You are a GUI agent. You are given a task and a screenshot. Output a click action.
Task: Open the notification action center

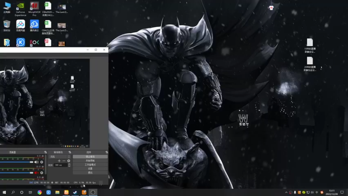pos(342,192)
